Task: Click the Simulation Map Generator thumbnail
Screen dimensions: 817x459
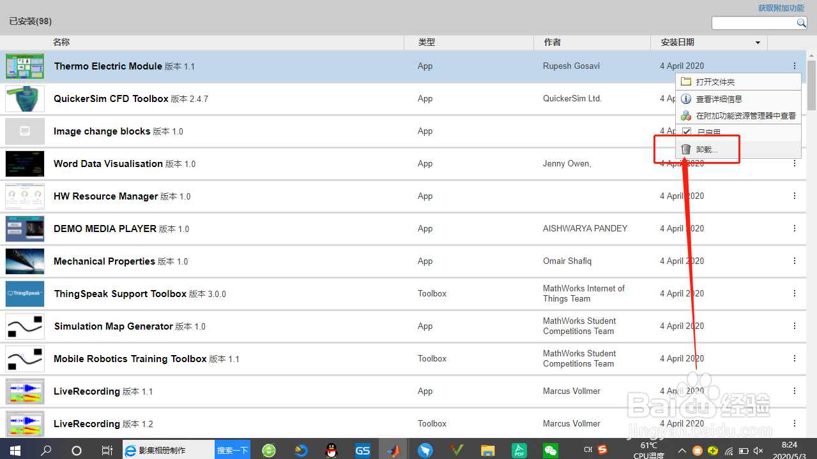Action: pyautogui.click(x=25, y=326)
